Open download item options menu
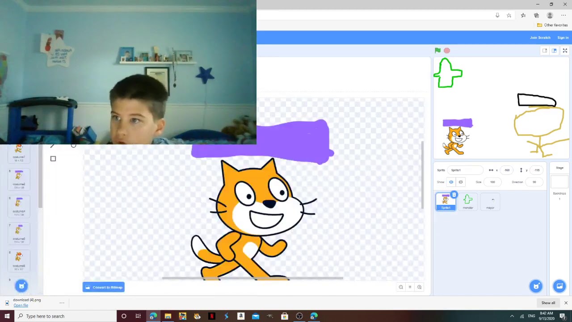 (x=62, y=303)
